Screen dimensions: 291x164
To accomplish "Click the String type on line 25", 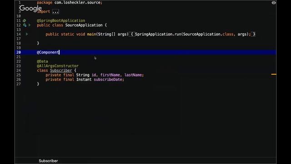I will tap(83, 75).
